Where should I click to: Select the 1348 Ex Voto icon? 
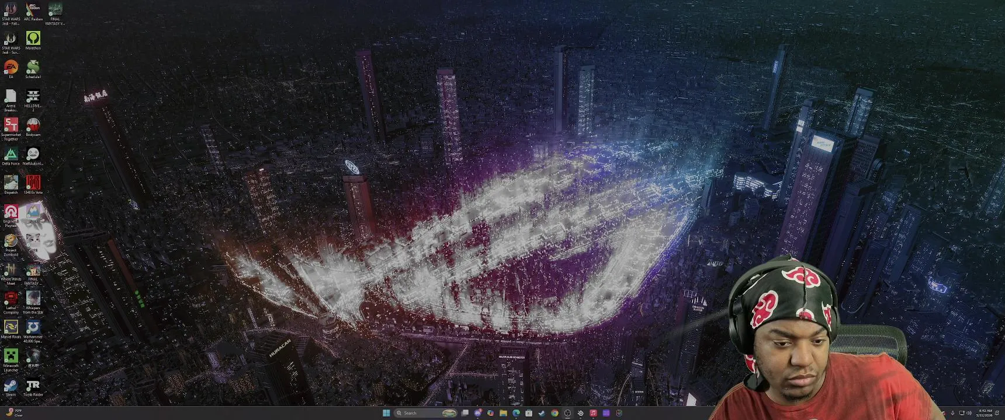click(33, 185)
